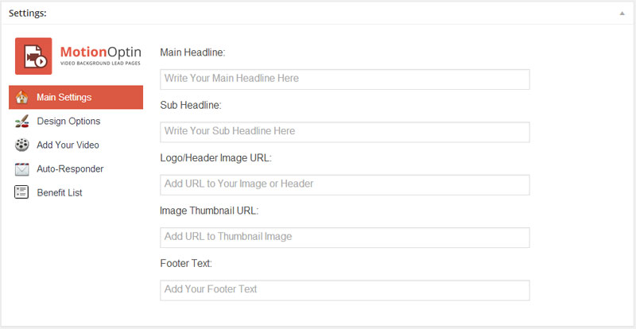Focus the Main Headline text field
The image size is (636, 329).
click(x=345, y=79)
